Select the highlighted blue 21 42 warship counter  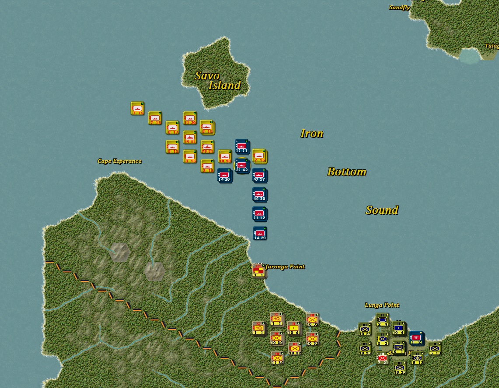[242, 165]
